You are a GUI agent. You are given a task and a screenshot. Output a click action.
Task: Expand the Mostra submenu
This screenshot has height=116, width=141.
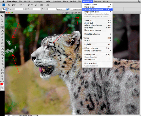click(x=97, y=40)
